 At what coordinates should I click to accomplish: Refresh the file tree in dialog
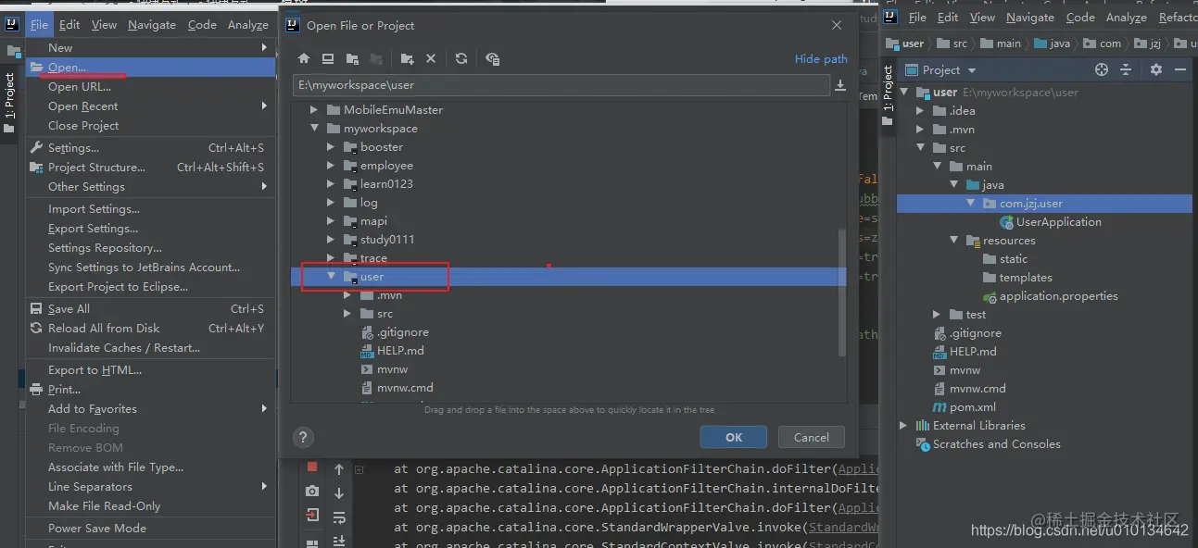tap(461, 58)
